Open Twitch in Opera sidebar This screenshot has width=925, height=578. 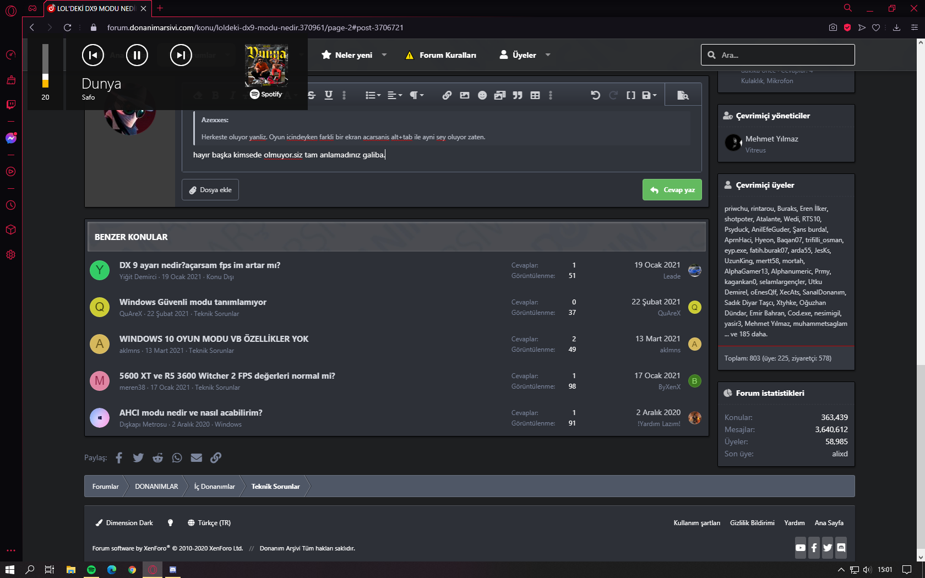click(11, 105)
